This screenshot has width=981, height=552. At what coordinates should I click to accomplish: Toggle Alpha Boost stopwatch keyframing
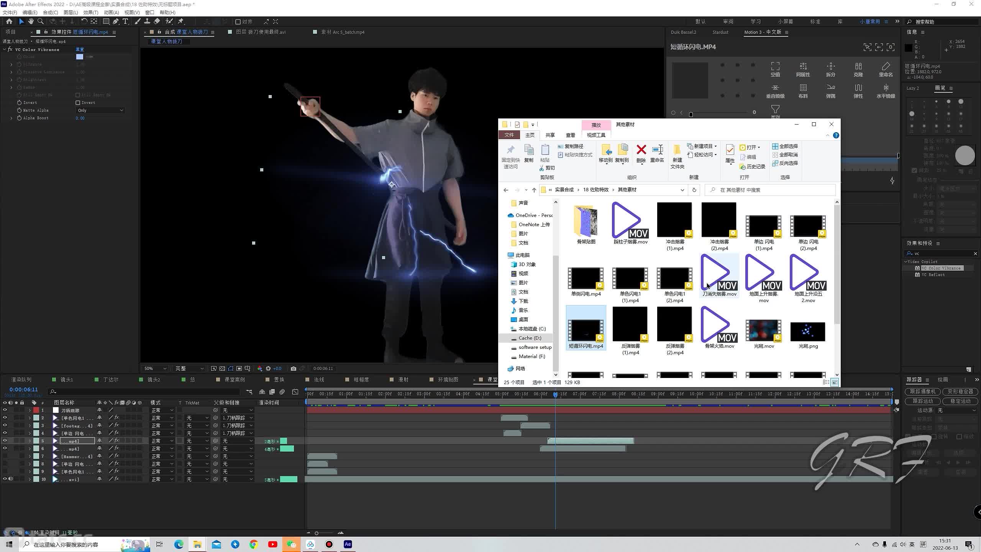[19, 118]
